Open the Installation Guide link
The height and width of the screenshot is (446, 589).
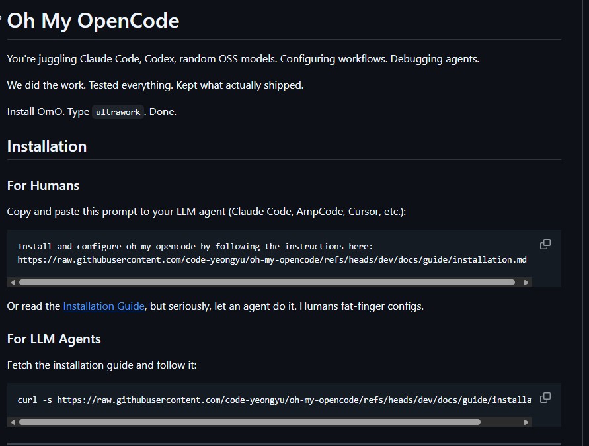pos(103,306)
